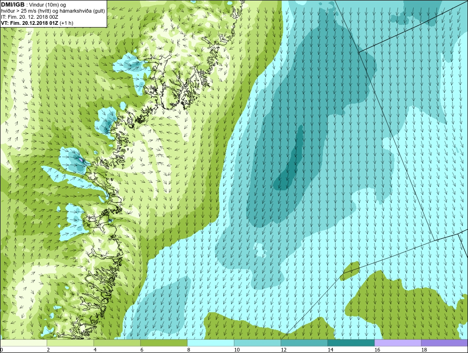Click the 'hviður > 25 m/s' legend line
Screen dimensions: 468x353
pyautogui.click(x=53, y=11)
